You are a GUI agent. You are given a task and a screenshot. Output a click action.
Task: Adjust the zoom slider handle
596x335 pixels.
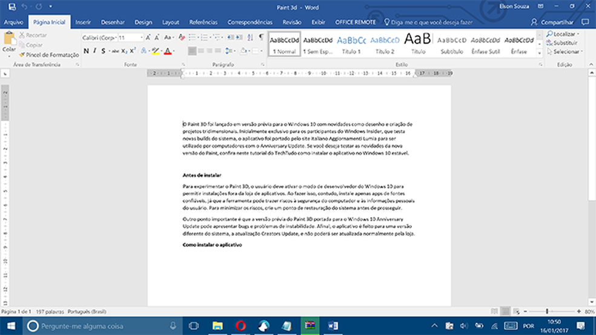[x=547, y=311]
